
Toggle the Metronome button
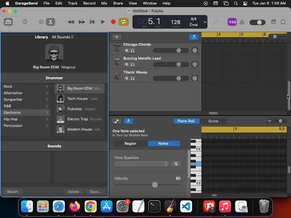click(x=242, y=22)
